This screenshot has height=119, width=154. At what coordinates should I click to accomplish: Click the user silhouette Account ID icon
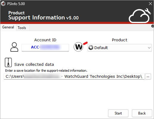[x=14, y=47]
